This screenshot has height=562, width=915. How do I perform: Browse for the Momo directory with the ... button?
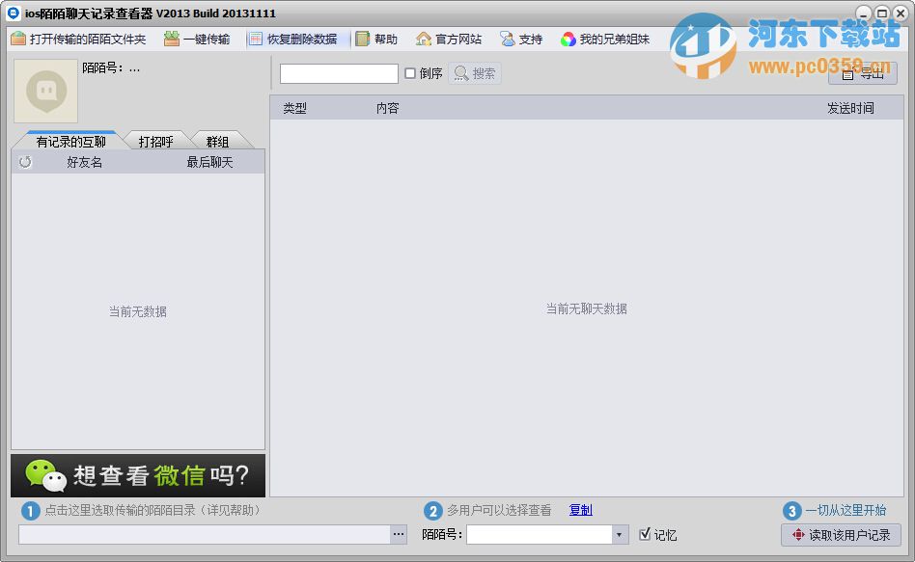click(x=397, y=534)
